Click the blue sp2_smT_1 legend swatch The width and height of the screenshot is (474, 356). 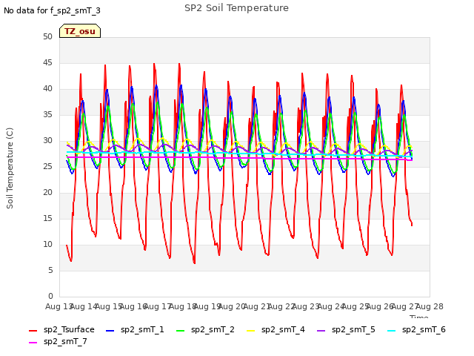(110, 331)
